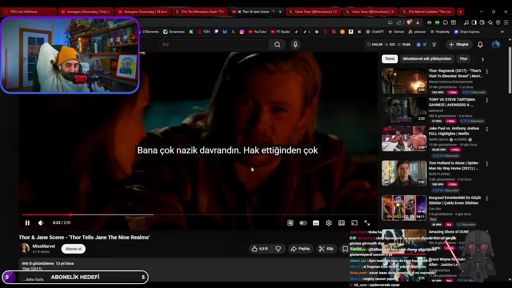The width and height of the screenshot is (512, 288).
Task: Share this page with the share icon
Action: (399, 22)
